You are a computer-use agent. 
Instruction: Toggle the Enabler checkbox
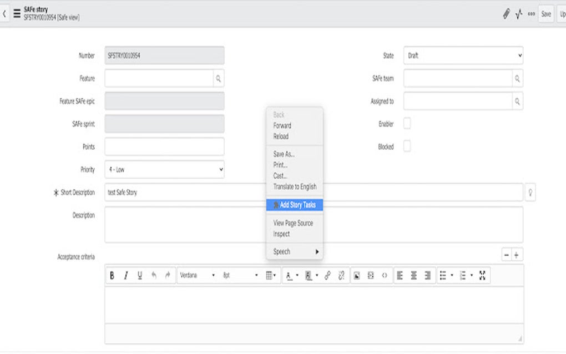(x=407, y=124)
